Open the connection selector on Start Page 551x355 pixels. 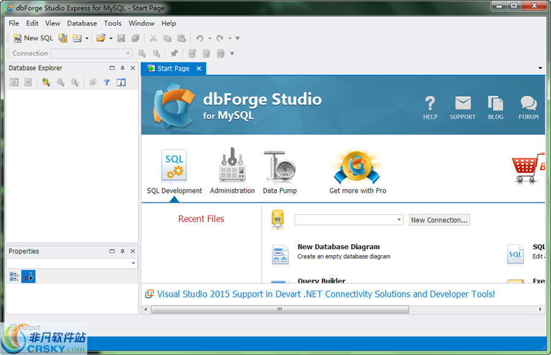349,220
